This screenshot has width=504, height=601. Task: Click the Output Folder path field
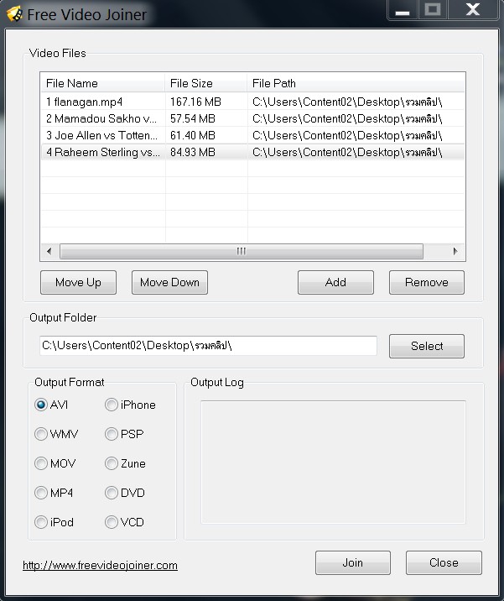click(208, 346)
